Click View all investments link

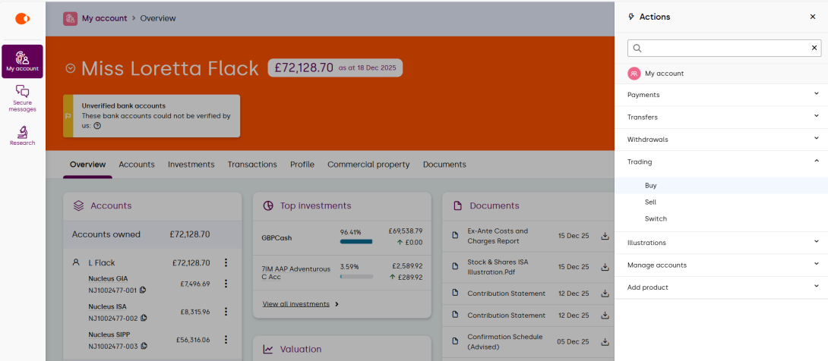[296, 304]
